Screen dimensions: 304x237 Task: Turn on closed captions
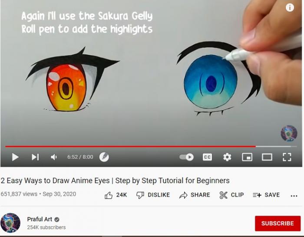tap(207, 157)
